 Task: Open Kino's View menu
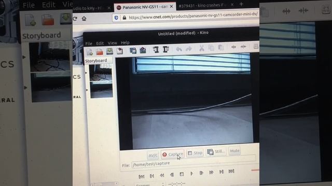point(112,43)
